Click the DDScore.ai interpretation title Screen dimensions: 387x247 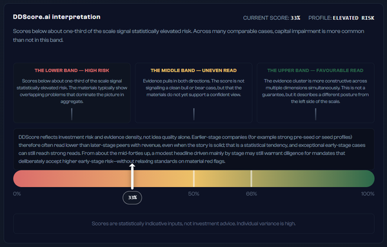coord(57,17)
